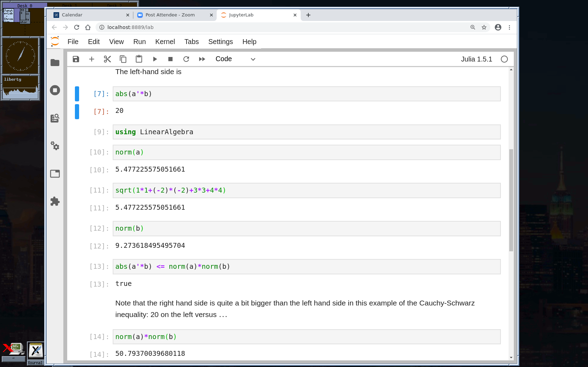
Task: Click the Julia 1.5.1 kernel name
Action: [x=476, y=59]
